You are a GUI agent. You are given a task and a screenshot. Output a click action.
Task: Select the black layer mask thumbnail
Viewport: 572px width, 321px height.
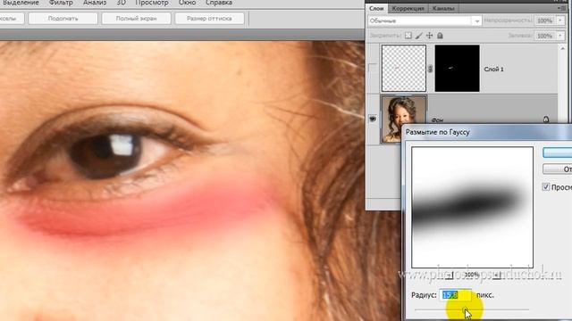[457, 68]
